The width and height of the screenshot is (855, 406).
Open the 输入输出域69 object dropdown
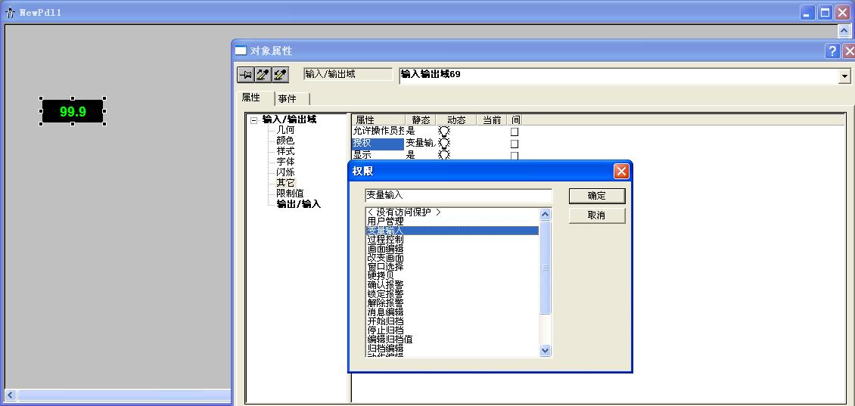click(844, 76)
